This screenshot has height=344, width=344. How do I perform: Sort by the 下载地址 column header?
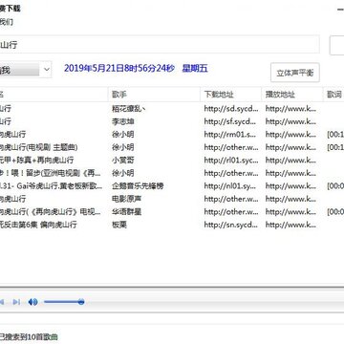(219, 95)
